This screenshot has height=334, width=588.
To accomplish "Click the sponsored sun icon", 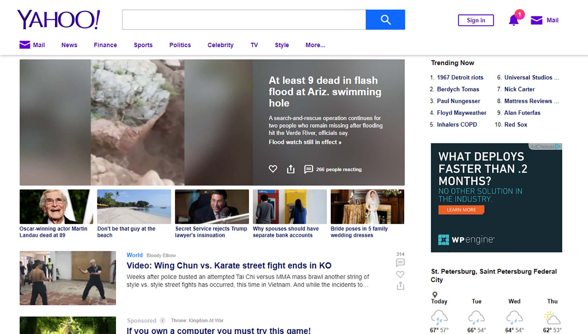I will pos(163,320).
